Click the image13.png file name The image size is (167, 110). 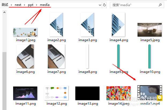click(88, 104)
